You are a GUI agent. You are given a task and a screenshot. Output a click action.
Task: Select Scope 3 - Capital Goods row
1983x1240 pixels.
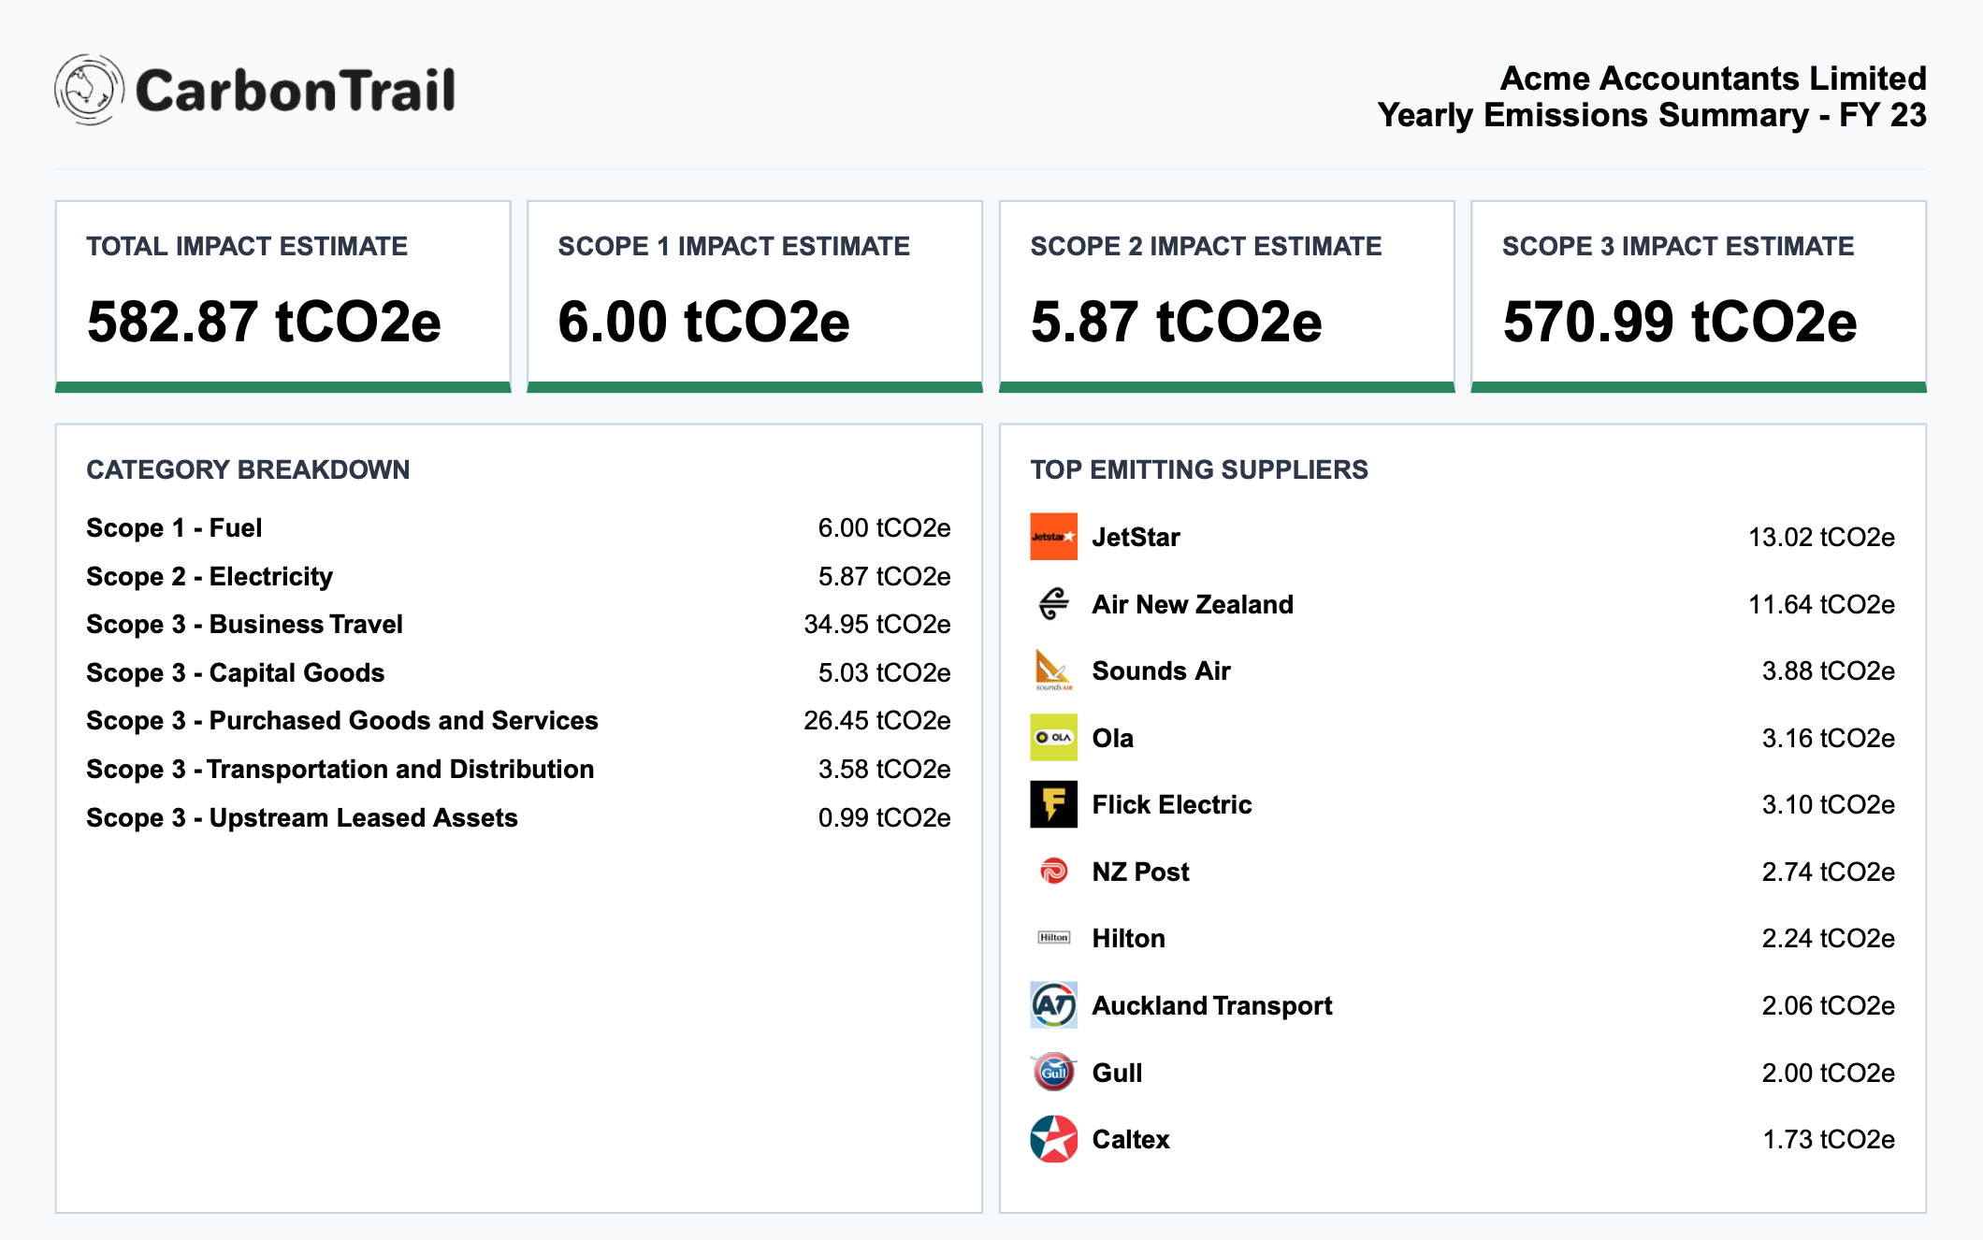coord(518,673)
